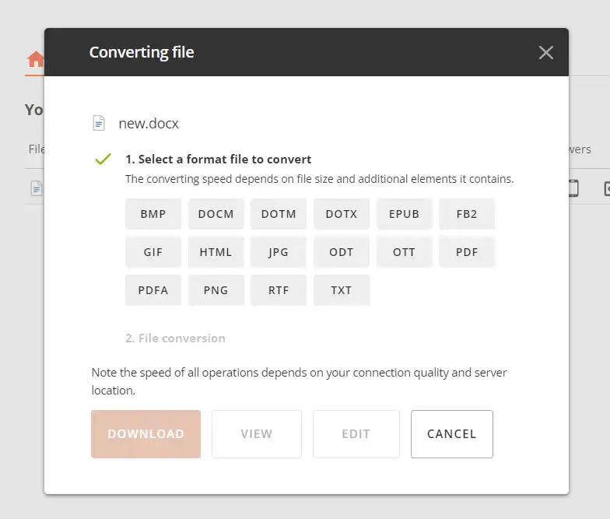Close the Converting file dialog
The height and width of the screenshot is (519, 610).
pos(546,53)
